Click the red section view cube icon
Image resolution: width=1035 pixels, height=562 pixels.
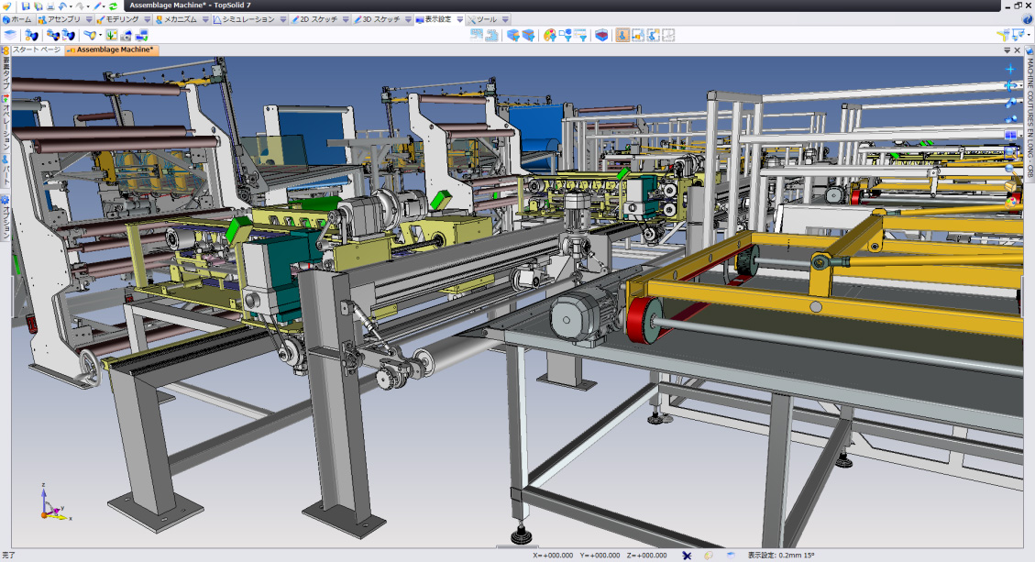tap(601, 35)
